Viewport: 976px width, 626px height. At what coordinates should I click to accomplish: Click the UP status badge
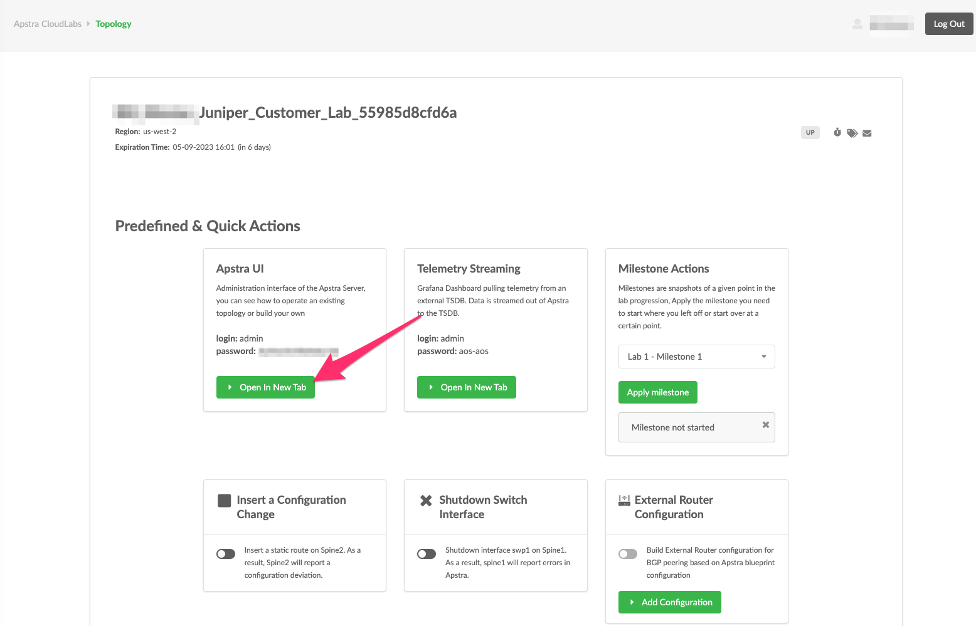click(810, 132)
